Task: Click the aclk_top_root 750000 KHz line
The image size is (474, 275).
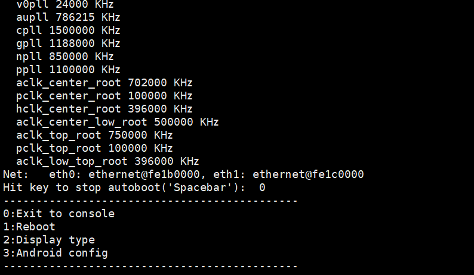Action: tap(94, 135)
